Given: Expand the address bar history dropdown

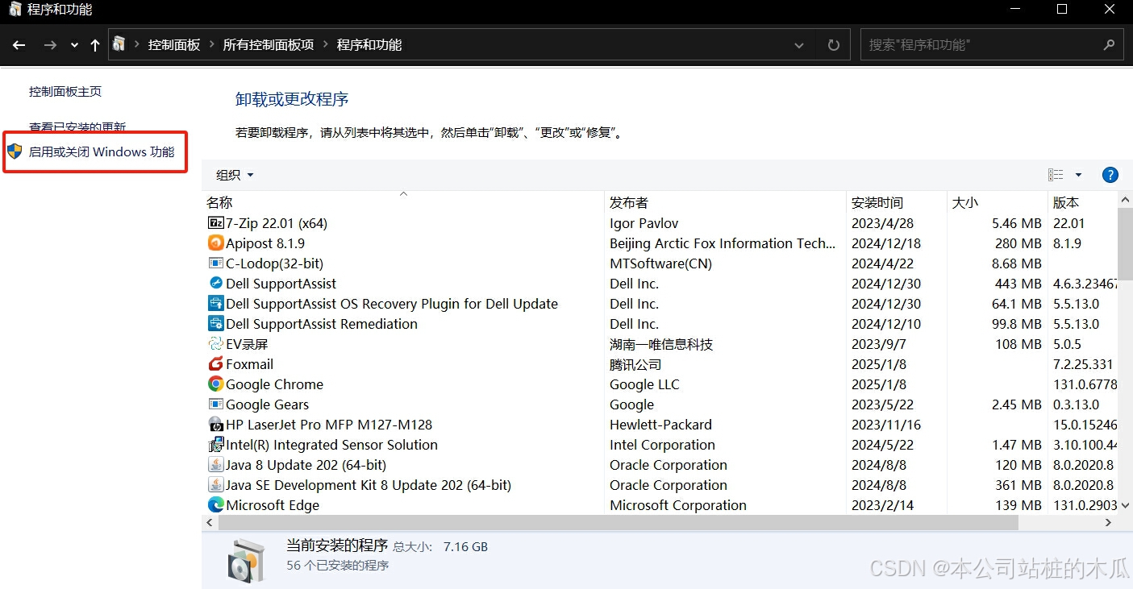Looking at the screenshot, I should click(x=798, y=46).
